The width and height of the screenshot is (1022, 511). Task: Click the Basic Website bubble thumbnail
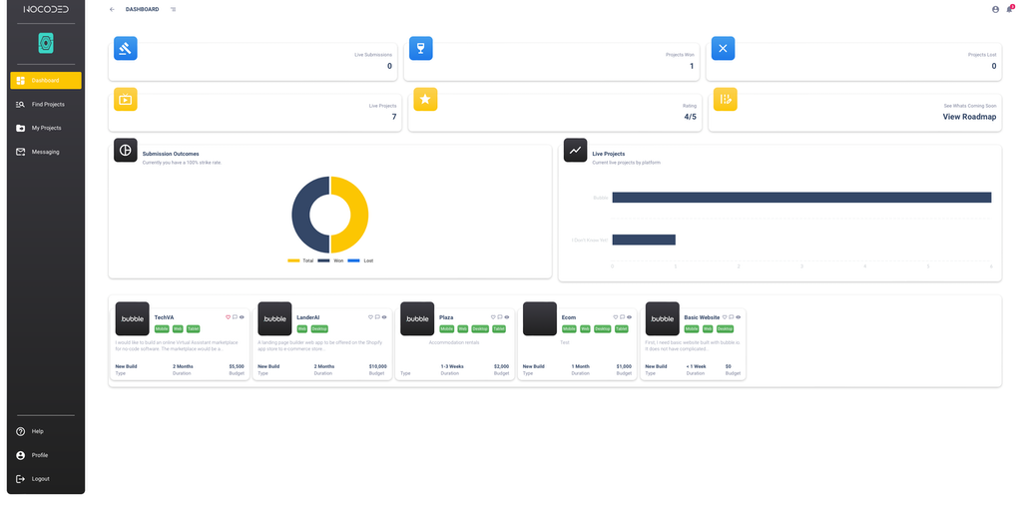point(663,318)
